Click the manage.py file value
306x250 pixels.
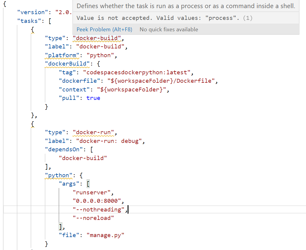coord(105,235)
